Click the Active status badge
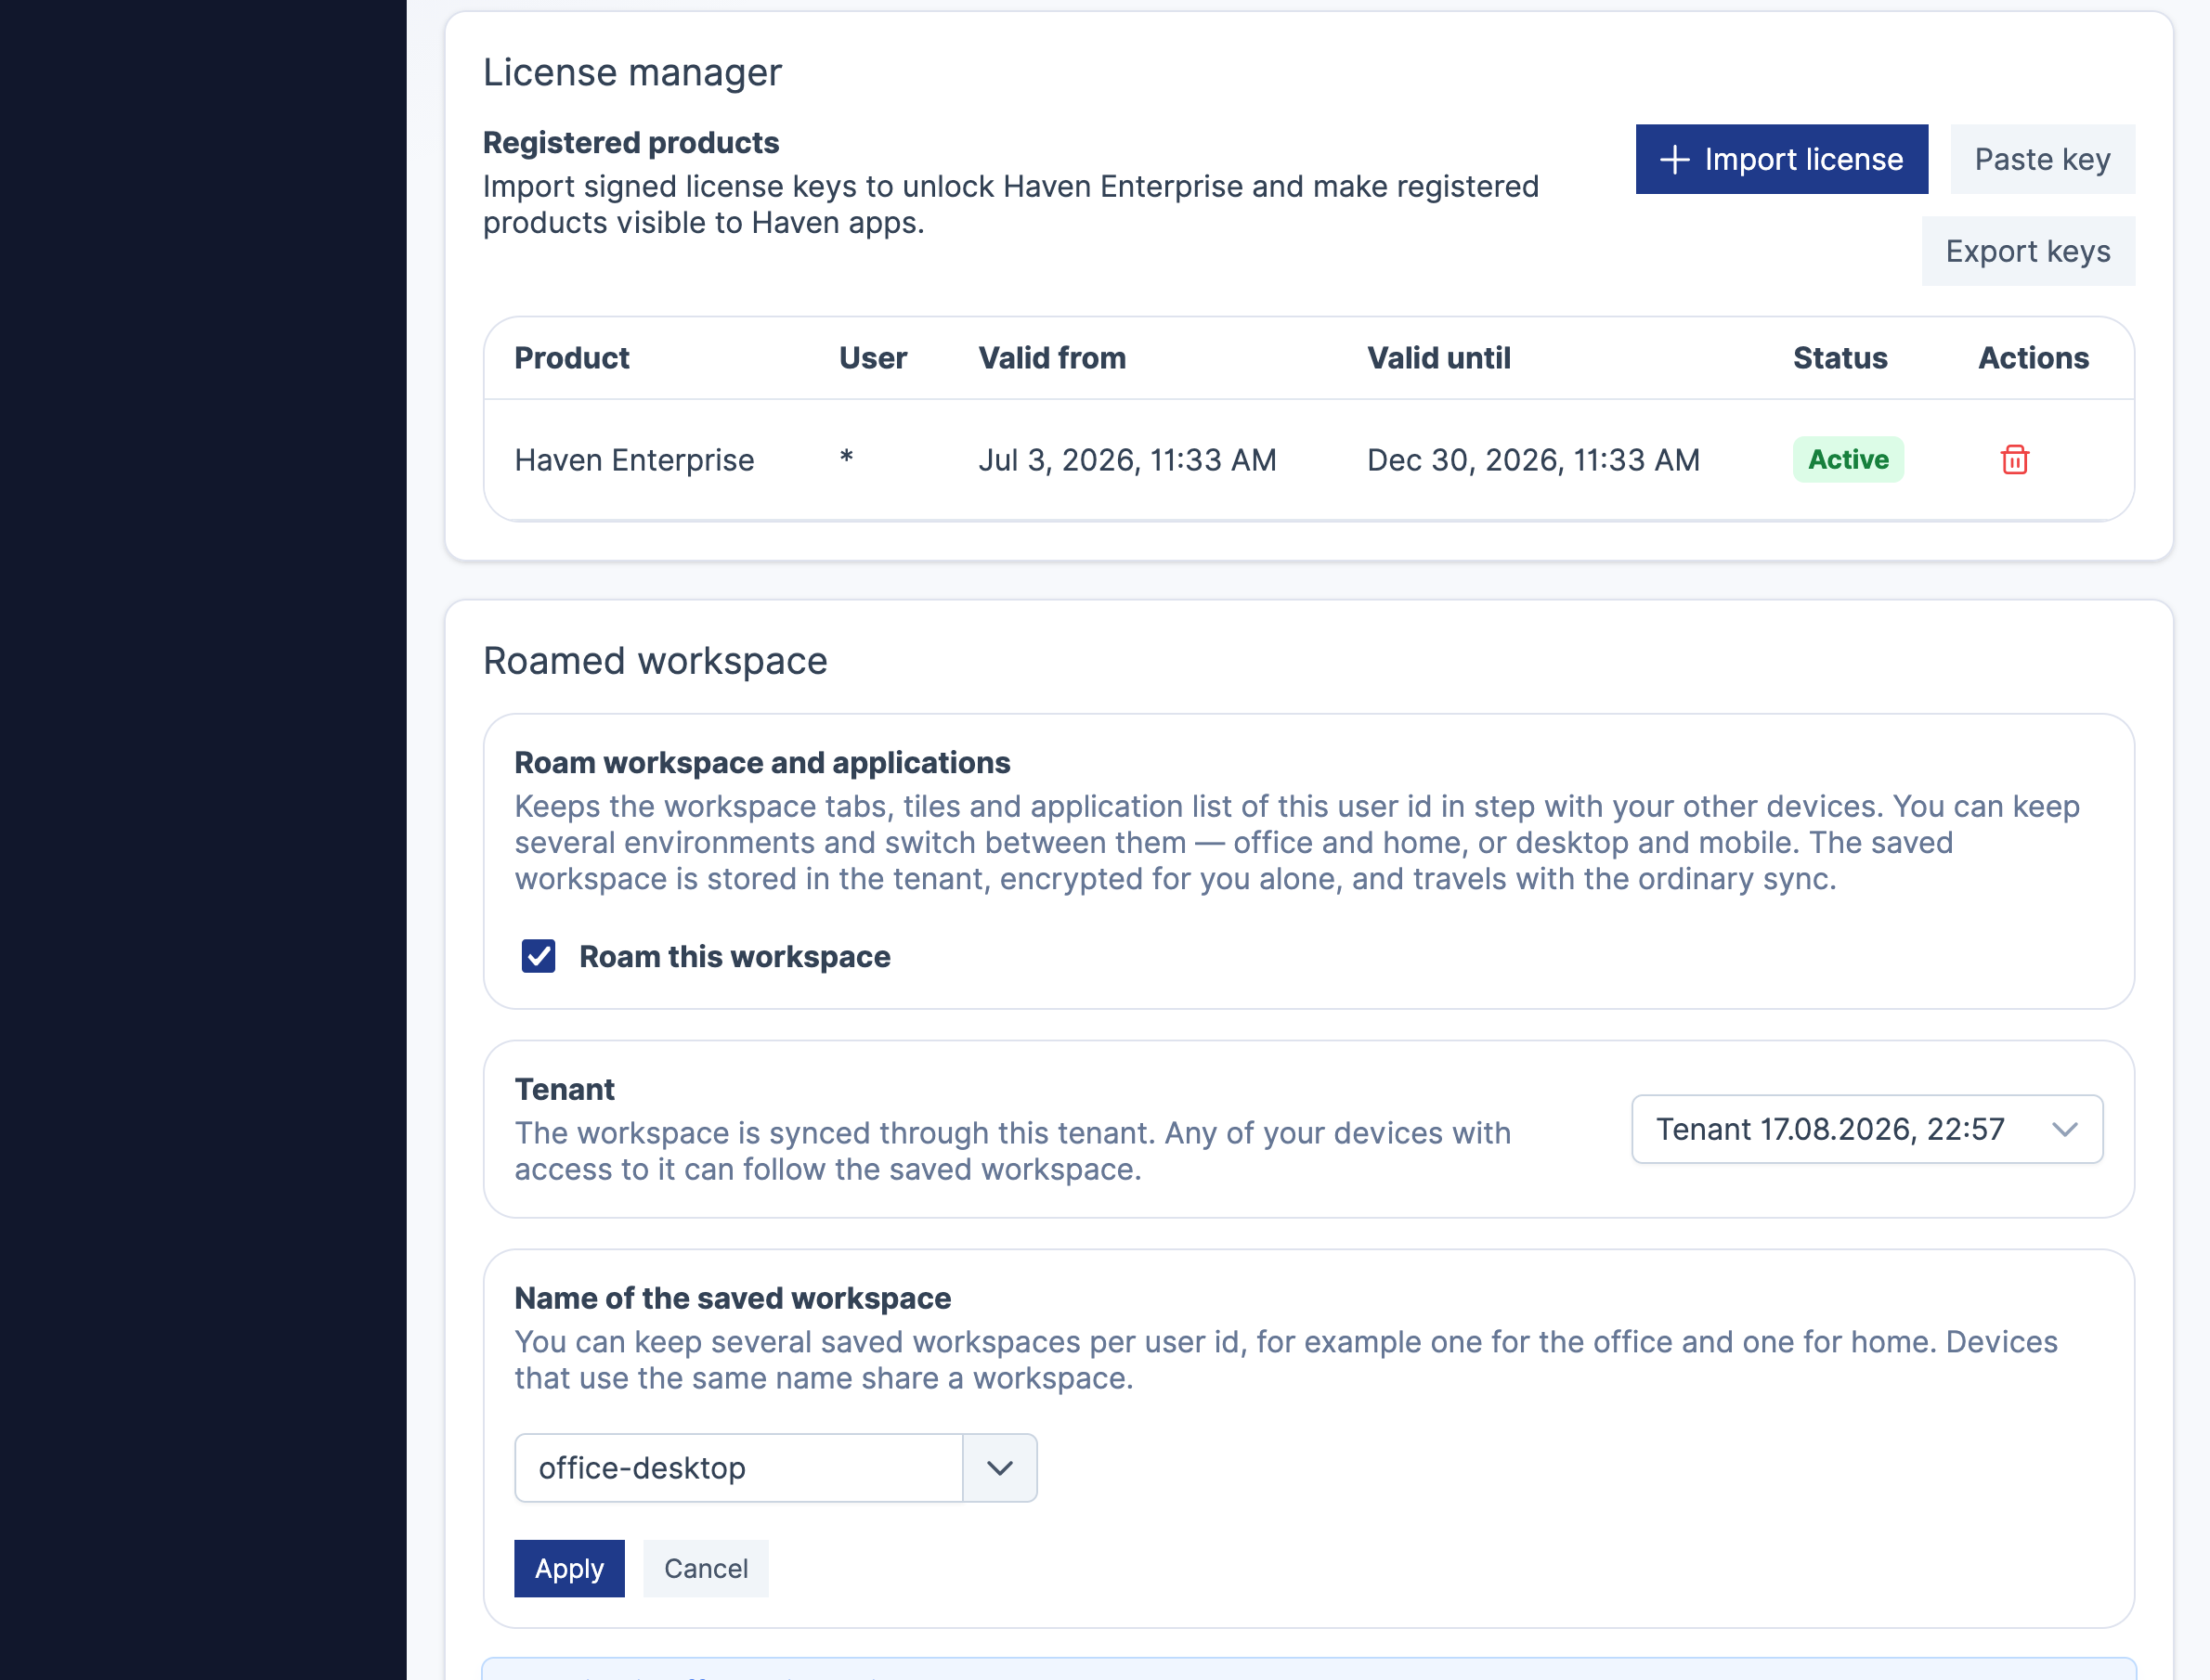 tap(1848, 460)
